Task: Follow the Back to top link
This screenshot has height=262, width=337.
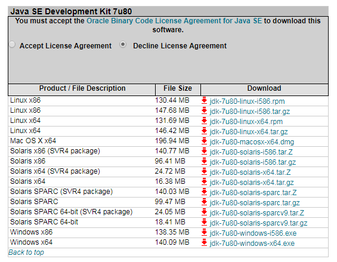Action: tap(26, 252)
